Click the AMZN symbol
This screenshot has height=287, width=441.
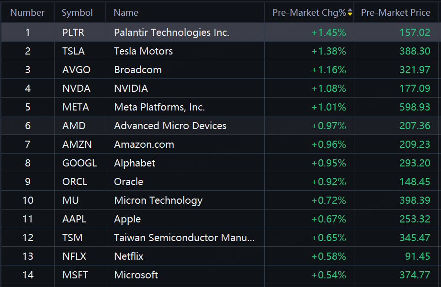pos(77,144)
